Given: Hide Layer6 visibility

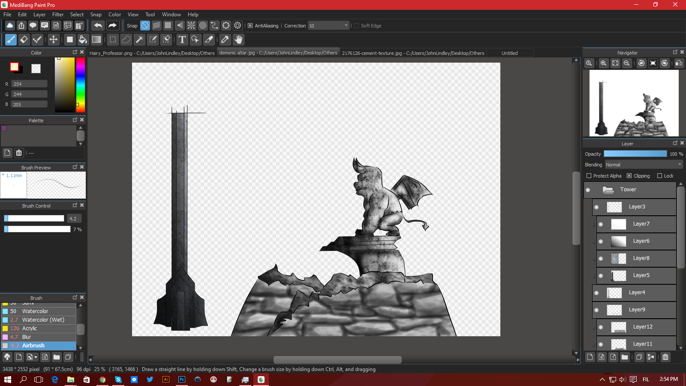Looking at the screenshot, I should [601, 241].
